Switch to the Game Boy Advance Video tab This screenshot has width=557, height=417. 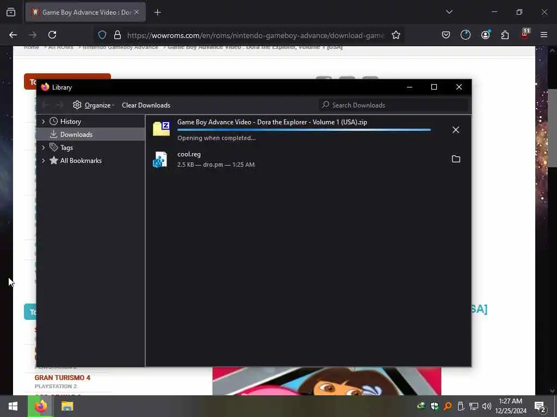tap(85, 12)
